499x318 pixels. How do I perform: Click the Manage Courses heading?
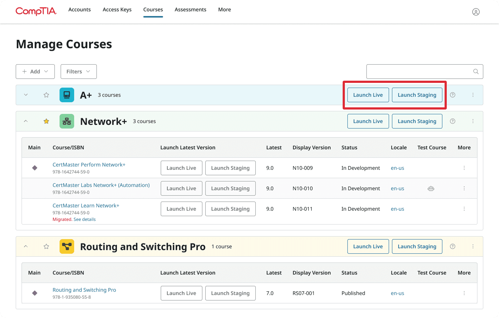(64, 44)
